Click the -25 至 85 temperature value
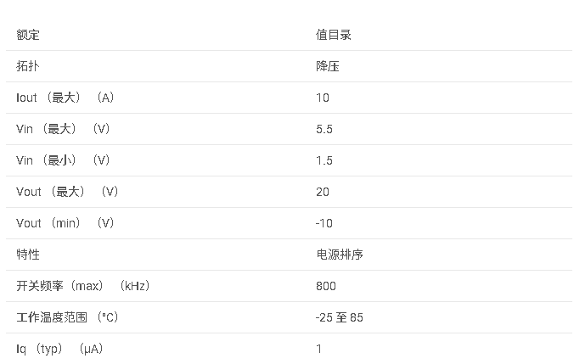Screen dimensions: 574x364 (x=340, y=317)
